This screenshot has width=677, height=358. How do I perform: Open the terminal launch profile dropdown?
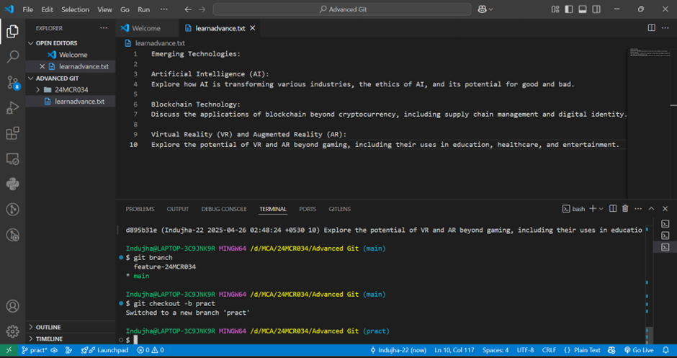(601, 209)
